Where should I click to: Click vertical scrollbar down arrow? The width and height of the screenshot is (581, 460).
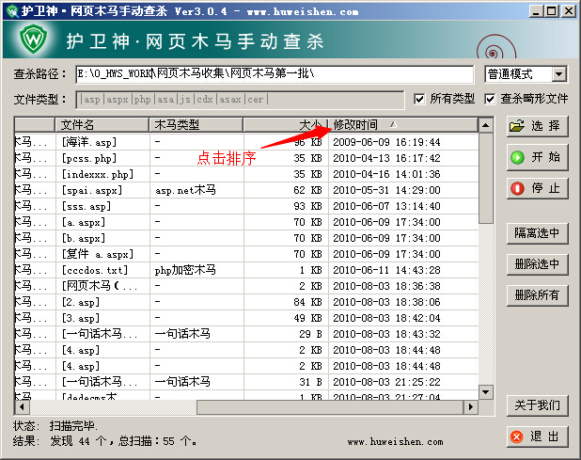[485, 391]
